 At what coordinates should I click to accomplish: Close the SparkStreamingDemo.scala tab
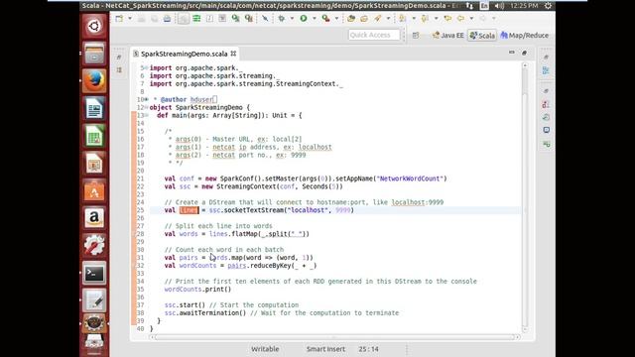[x=233, y=53]
